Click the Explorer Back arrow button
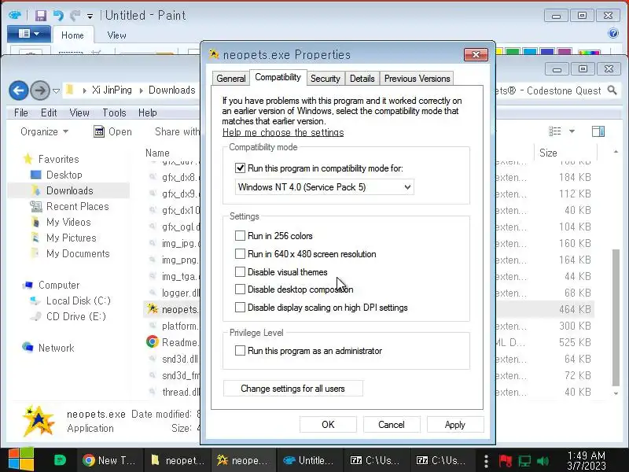629x472 pixels. click(18, 90)
